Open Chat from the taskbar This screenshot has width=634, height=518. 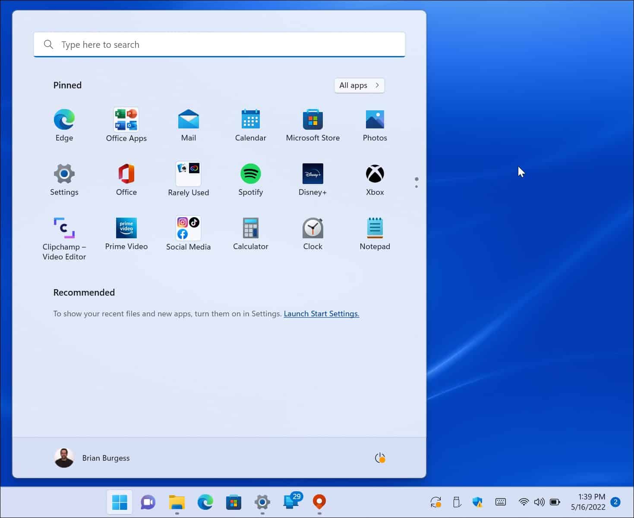click(148, 502)
